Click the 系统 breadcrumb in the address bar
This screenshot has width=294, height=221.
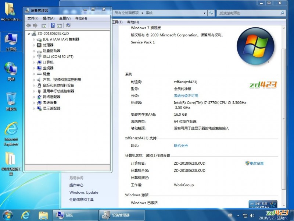click(149, 13)
